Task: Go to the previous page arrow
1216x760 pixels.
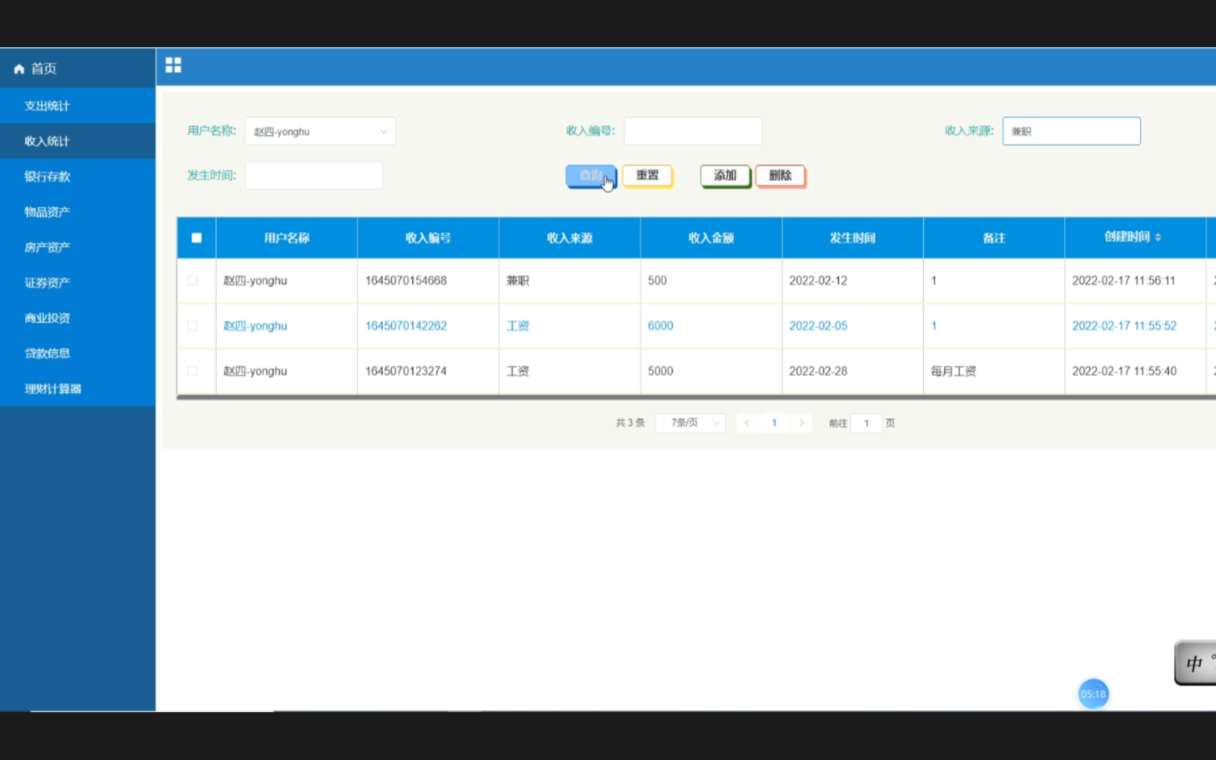Action: click(747, 423)
